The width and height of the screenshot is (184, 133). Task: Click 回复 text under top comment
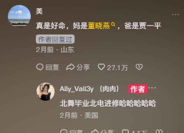[x=52, y=68]
